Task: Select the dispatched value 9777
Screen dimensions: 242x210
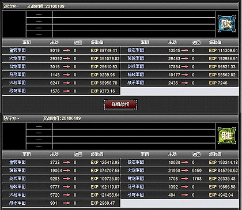Action: tap(55, 187)
